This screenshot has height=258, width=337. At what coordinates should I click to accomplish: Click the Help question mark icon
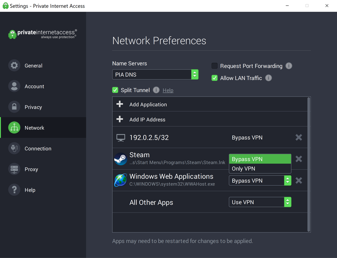tap(14, 190)
